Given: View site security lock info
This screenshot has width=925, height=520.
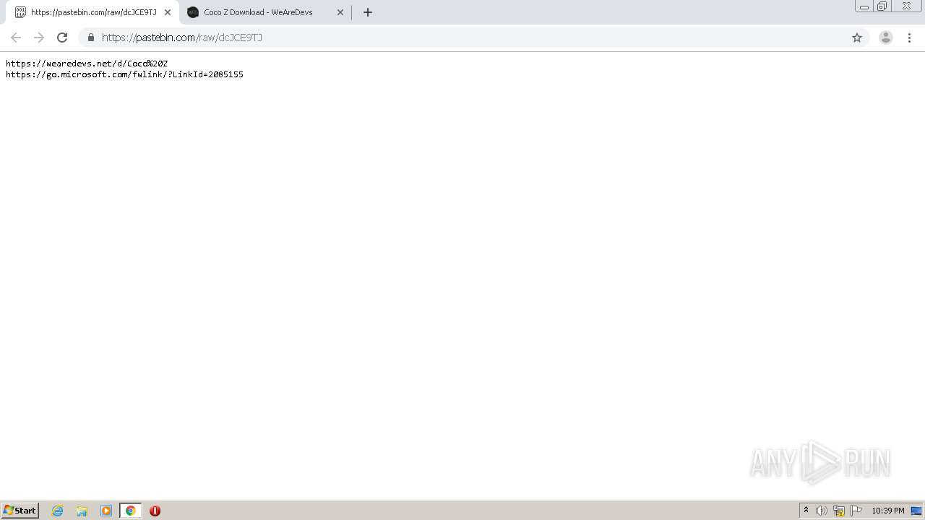Looking at the screenshot, I should tap(91, 38).
